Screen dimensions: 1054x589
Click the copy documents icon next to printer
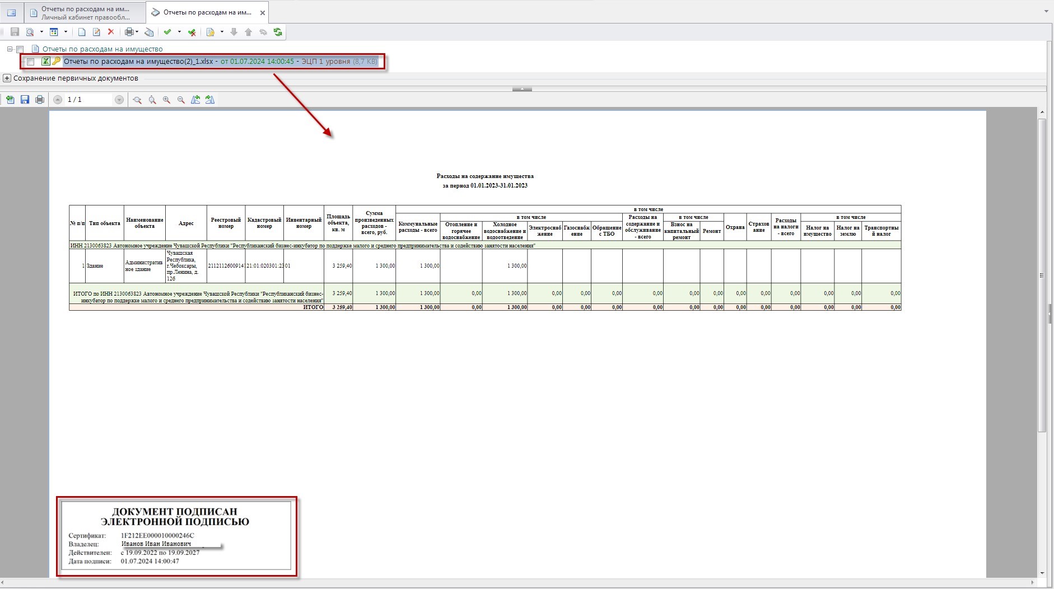click(x=149, y=32)
